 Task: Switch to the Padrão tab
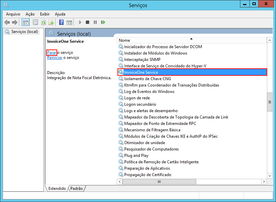click(x=76, y=189)
